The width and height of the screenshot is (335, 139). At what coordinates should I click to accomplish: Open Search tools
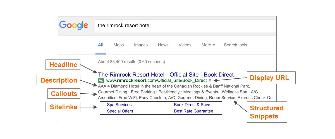[235, 45]
